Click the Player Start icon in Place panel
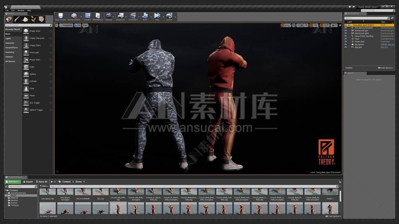This screenshot has width=399, height=224. [26, 60]
